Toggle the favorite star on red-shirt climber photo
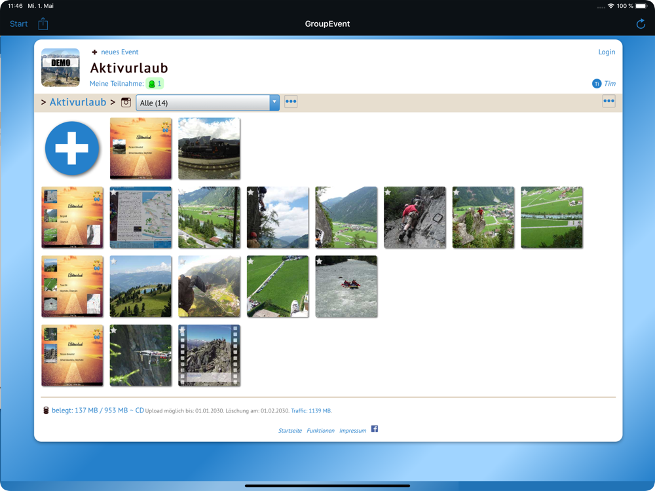This screenshot has height=491, width=655. (388, 192)
